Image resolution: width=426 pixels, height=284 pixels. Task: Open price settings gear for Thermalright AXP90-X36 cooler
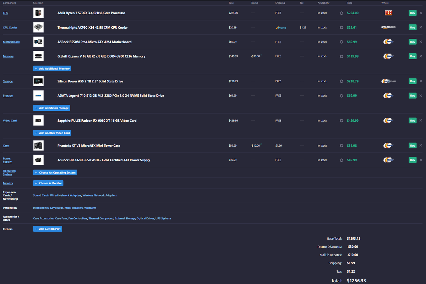(342, 27)
